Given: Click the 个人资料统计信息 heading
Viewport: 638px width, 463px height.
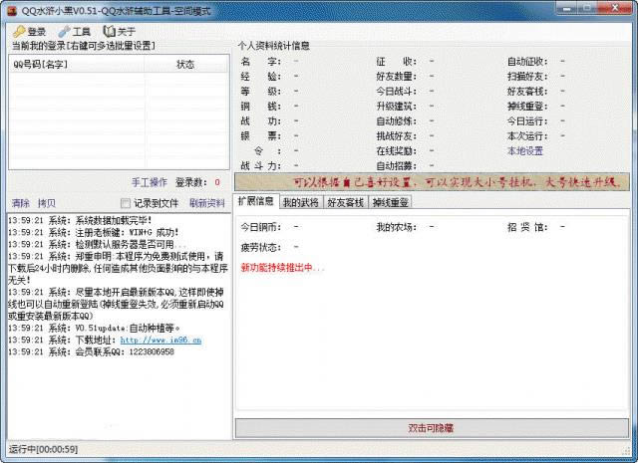Looking at the screenshot, I should point(273,46).
